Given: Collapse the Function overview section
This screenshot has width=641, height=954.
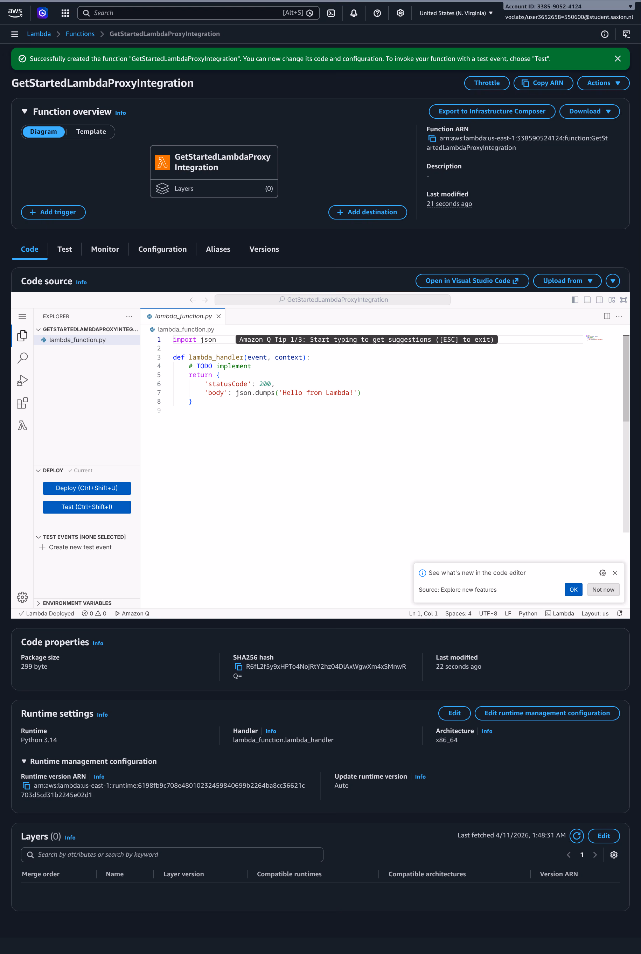Looking at the screenshot, I should click(25, 112).
